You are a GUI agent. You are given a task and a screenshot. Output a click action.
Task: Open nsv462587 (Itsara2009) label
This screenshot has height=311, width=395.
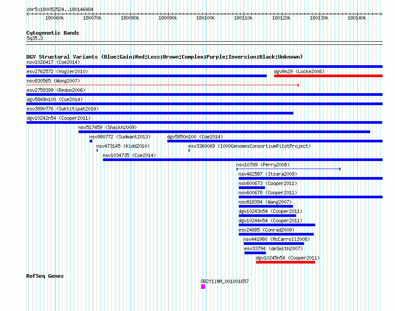268,174
